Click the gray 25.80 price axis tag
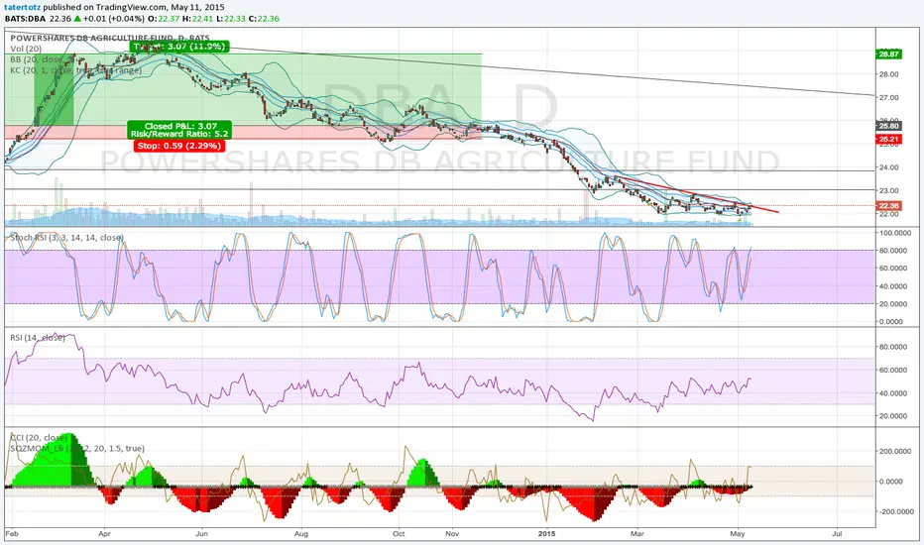 (x=888, y=126)
